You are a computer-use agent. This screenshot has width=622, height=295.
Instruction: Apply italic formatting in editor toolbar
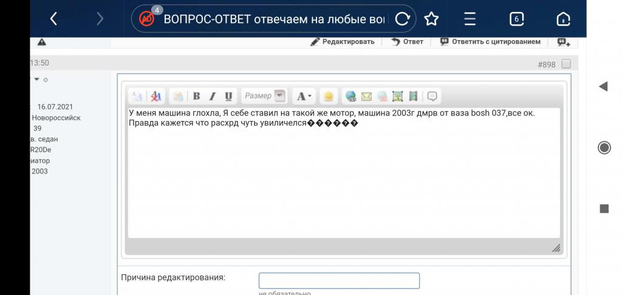click(x=213, y=96)
